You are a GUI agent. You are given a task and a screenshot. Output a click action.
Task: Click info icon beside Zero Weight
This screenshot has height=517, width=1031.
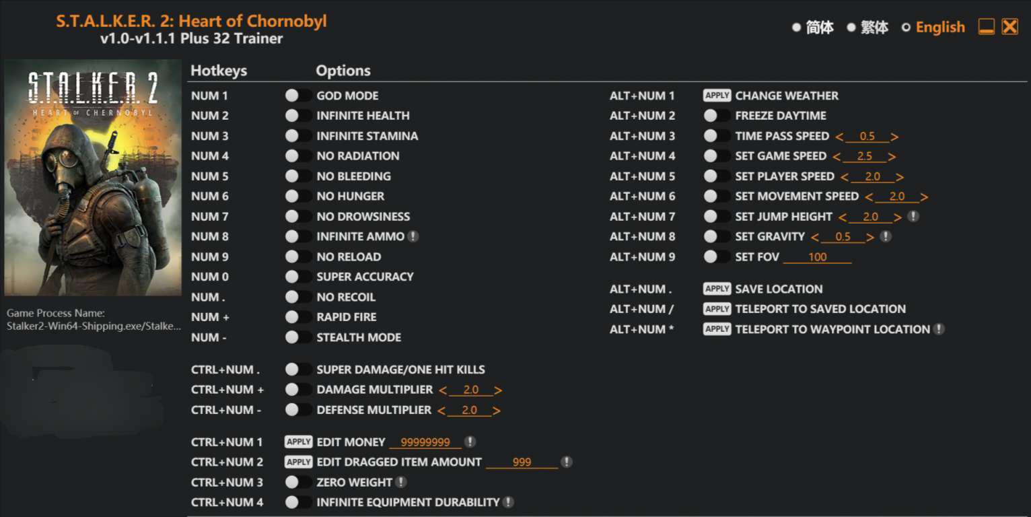[400, 482]
